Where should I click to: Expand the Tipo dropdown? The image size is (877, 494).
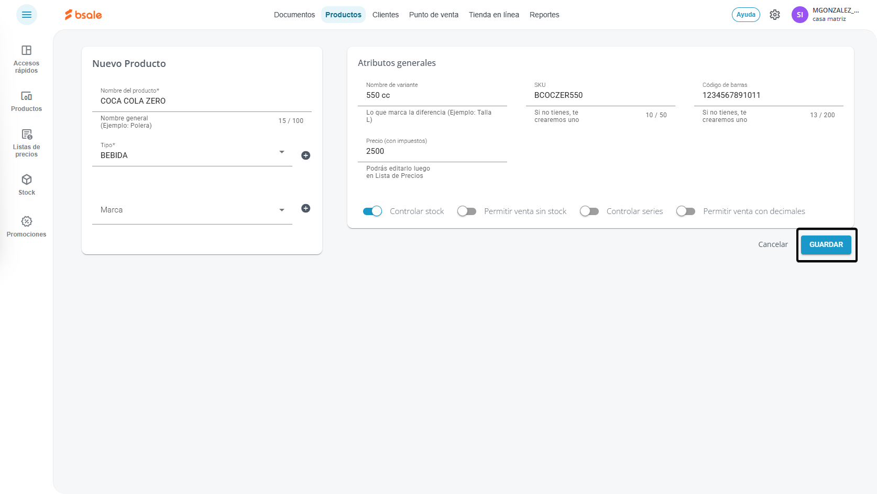282,152
